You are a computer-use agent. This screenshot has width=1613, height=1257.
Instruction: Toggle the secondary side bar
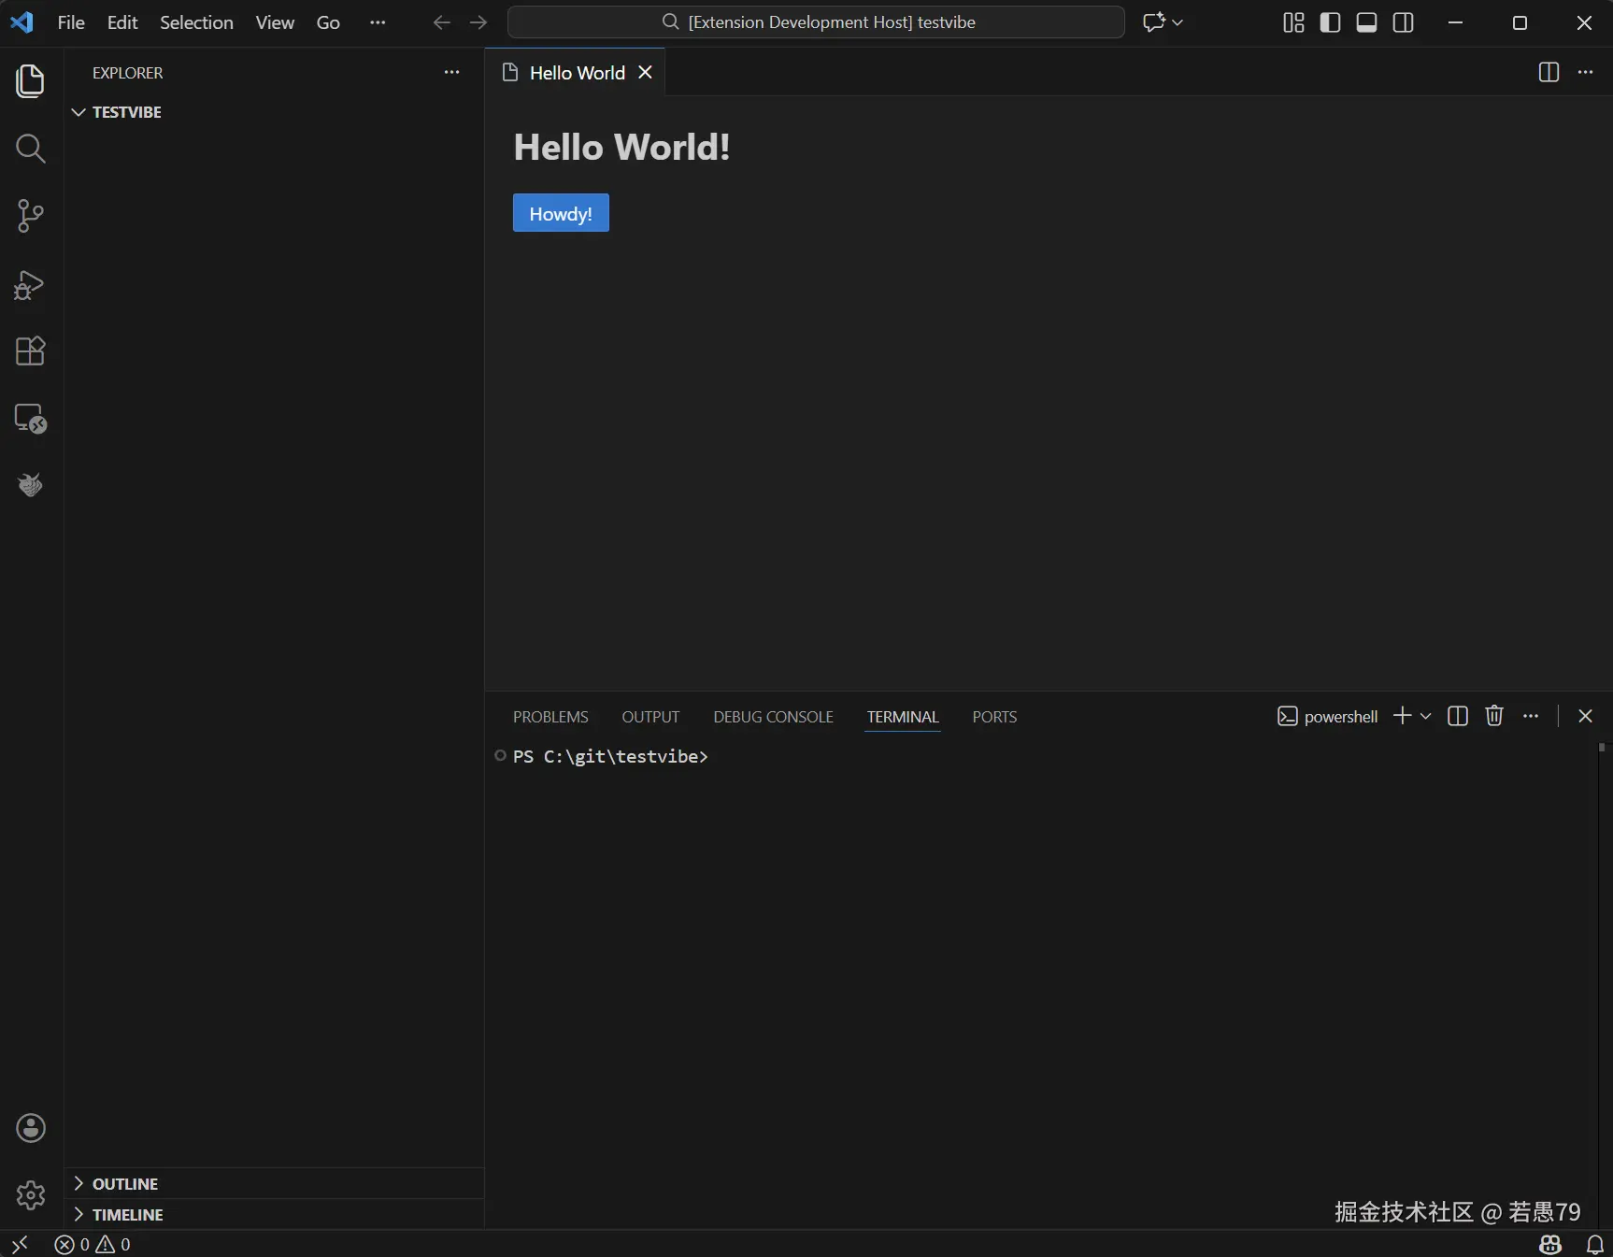click(x=1403, y=22)
